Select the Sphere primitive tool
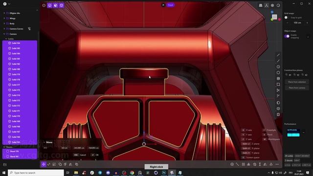The image size is (313, 176). click(278, 103)
